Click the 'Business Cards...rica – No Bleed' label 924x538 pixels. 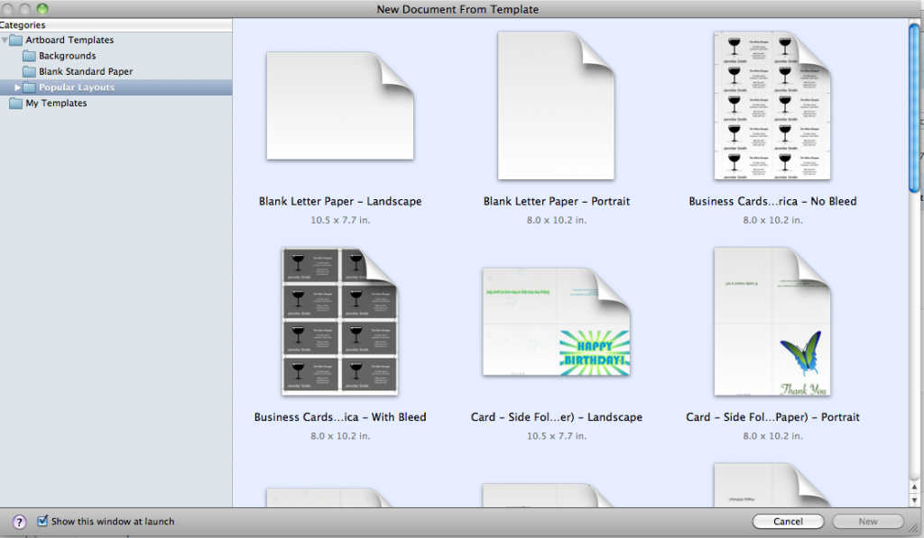click(772, 201)
